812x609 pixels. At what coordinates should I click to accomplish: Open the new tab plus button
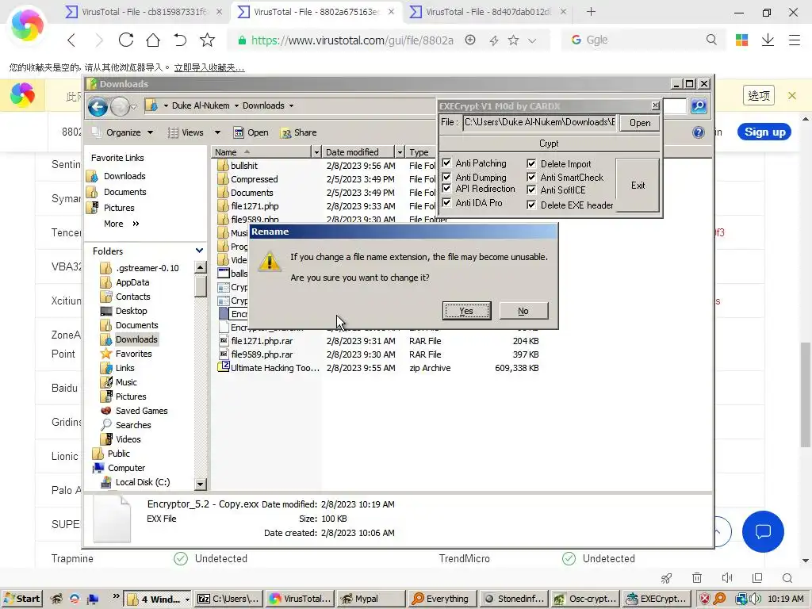click(591, 11)
